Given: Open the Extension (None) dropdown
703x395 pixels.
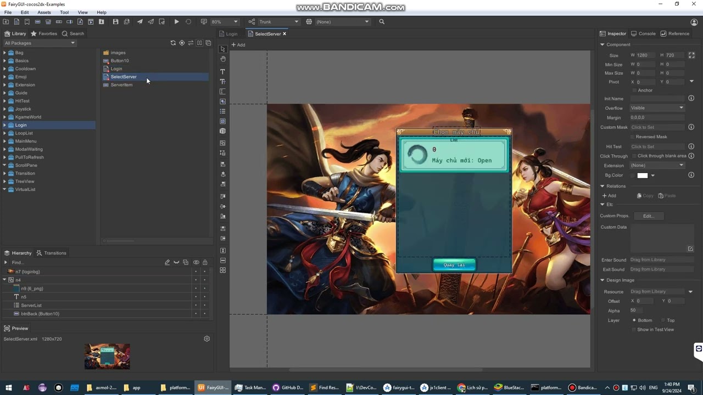Looking at the screenshot, I should pos(657,165).
